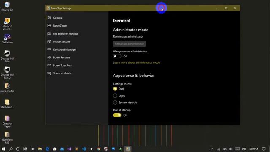Click the FancyZones grid icon

click(x=49, y=25)
